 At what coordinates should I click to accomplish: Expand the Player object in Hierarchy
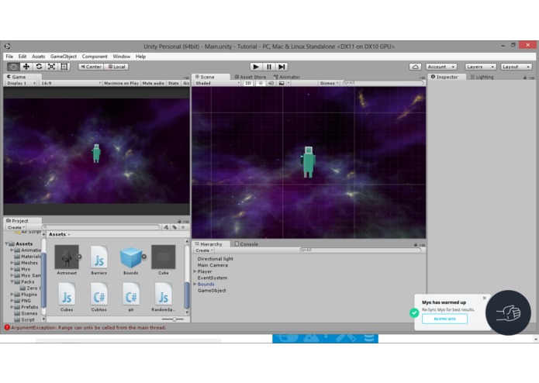coord(195,271)
